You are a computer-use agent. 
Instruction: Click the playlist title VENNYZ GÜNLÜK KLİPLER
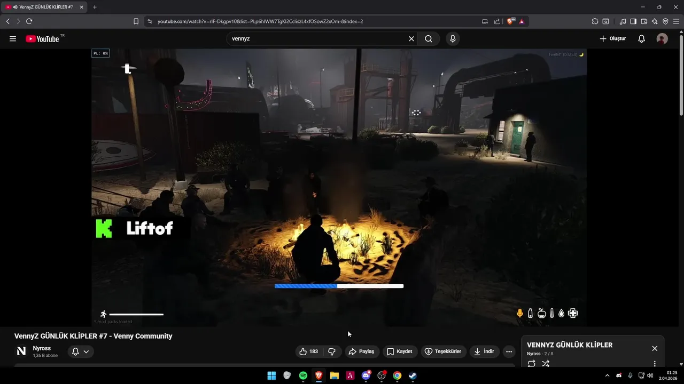(570, 345)
